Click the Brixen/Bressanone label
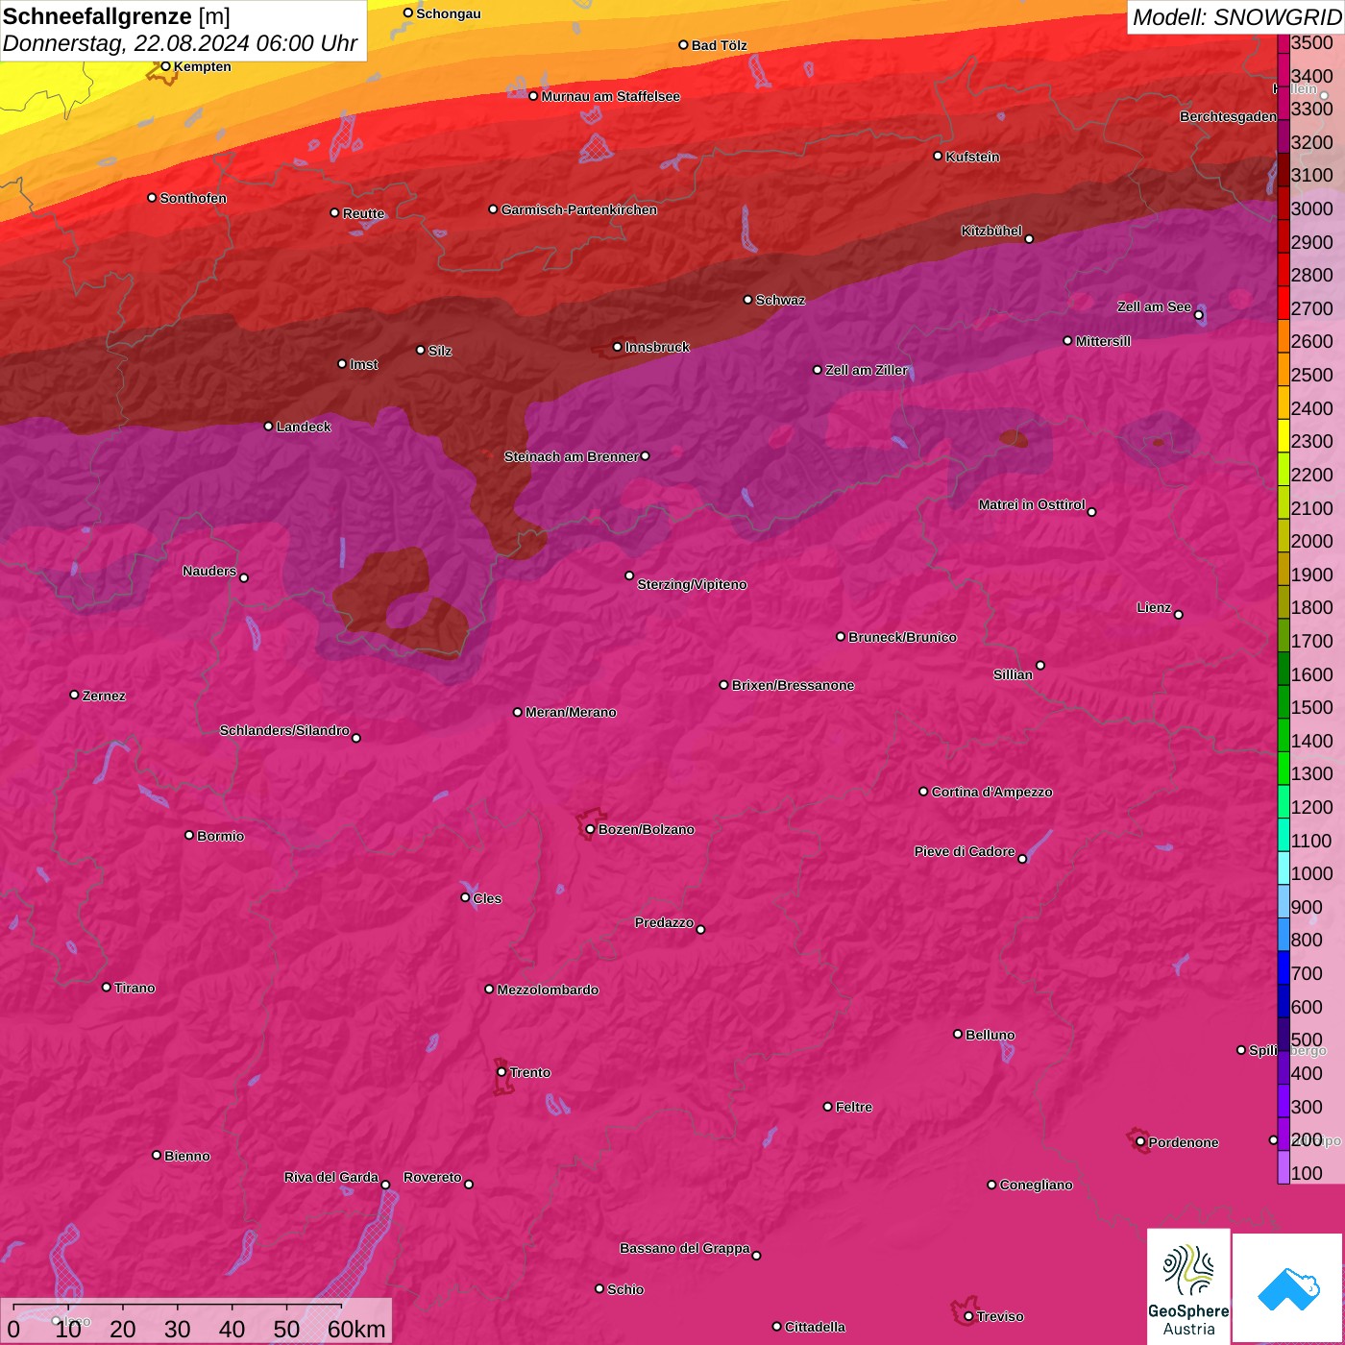Viewport: 1345px width, 1345px height. click(793, 685)
